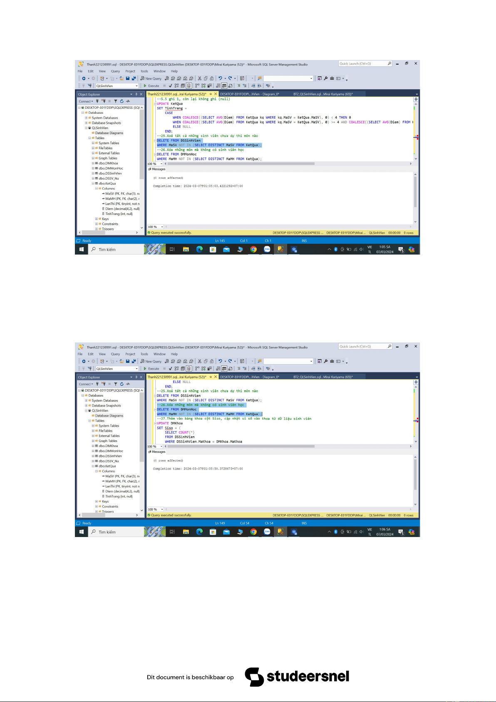Switch to BT2_QLSinhVien.sql tab in top window

323,94
